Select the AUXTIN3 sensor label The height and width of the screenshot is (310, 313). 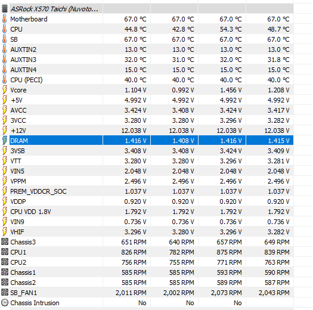pyautogui.click(x=23, y=60)
